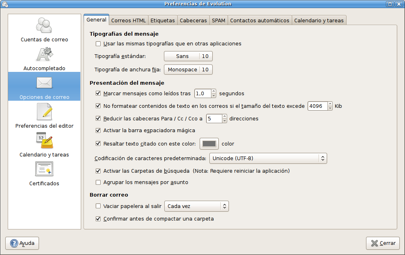405x255 pixels.
Task: Uncheck Activar las Carpetas de búsqueda
Action: tap(98, 171)
